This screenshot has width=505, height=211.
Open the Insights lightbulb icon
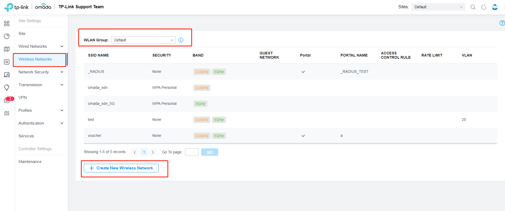click(7, 87)
